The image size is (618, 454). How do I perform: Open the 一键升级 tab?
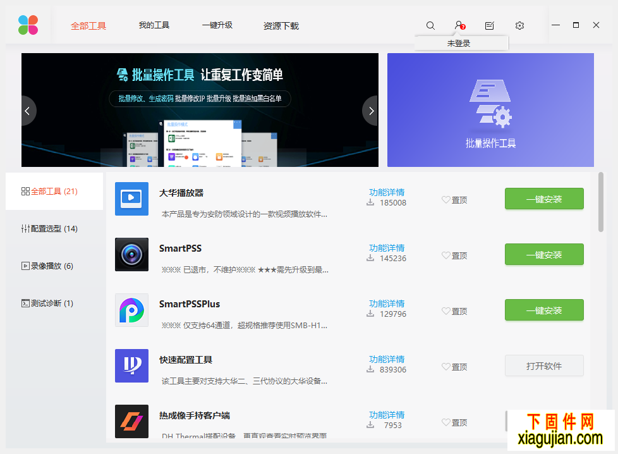tap(217, 25)
